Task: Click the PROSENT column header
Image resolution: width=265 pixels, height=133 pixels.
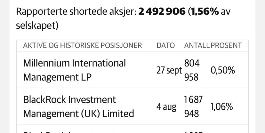Action: (226, 46)
